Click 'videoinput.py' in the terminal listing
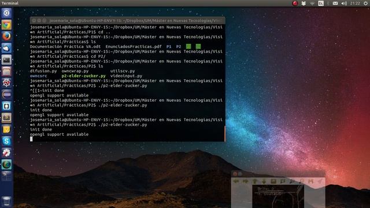Screen dimensions: 370x208 click(x=126, y=76)
